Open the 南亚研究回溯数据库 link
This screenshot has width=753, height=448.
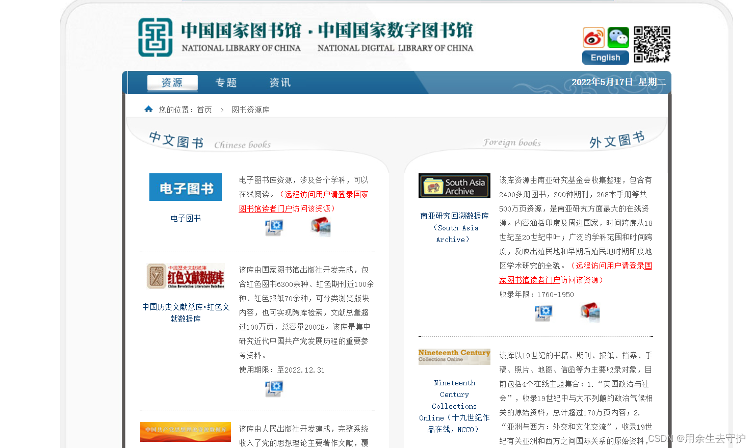click(454, 227)
